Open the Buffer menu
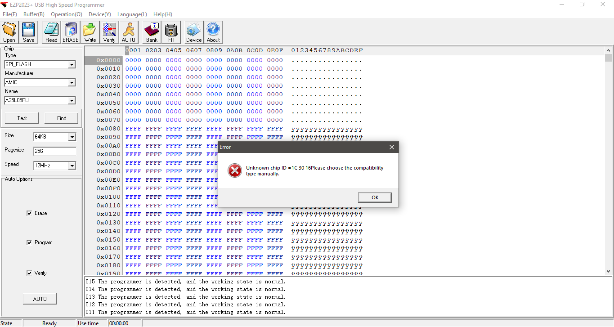Screen dimensions: 614x327 (x=34, y=14)
